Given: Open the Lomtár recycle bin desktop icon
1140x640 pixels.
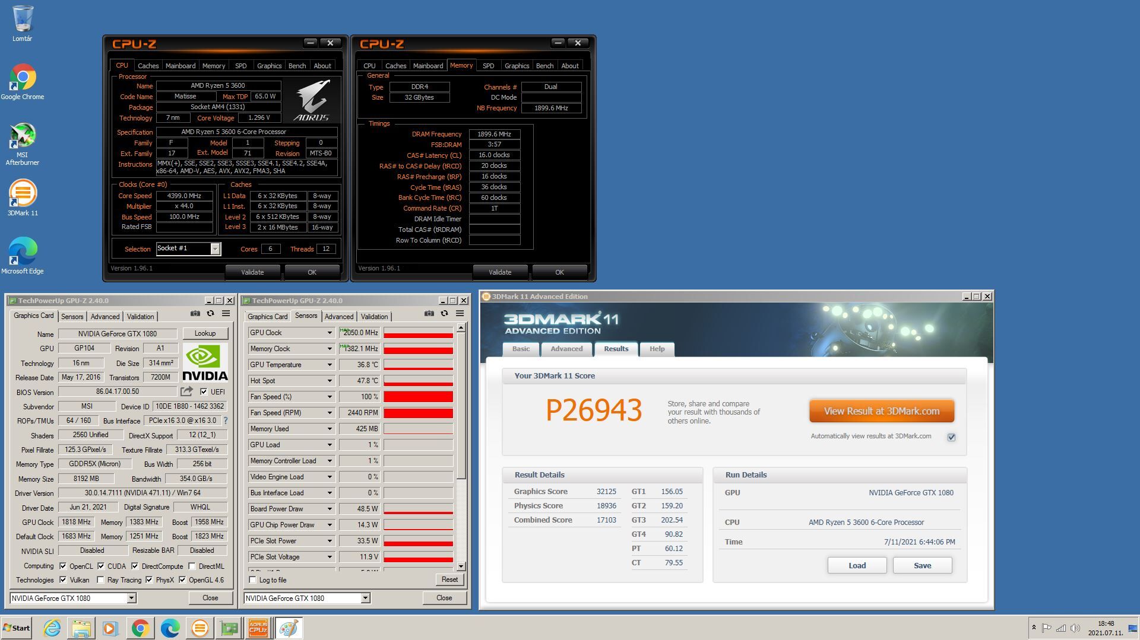Looking at the screenshot, I should click(x=22, y=24).
